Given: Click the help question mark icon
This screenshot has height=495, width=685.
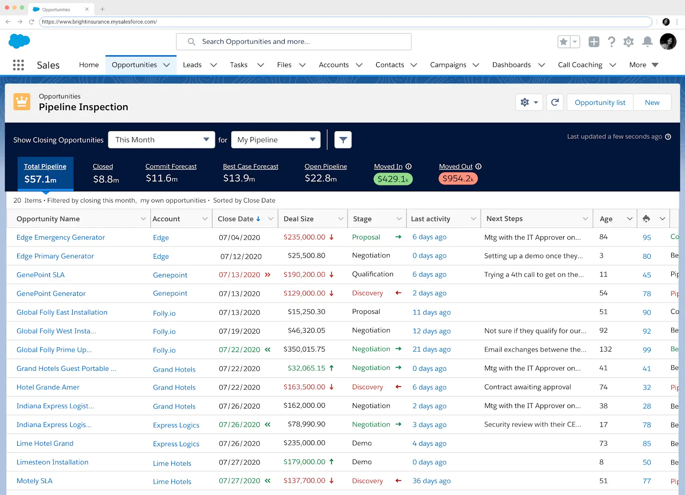Looking at the screenshot, I should pos(611,42).
